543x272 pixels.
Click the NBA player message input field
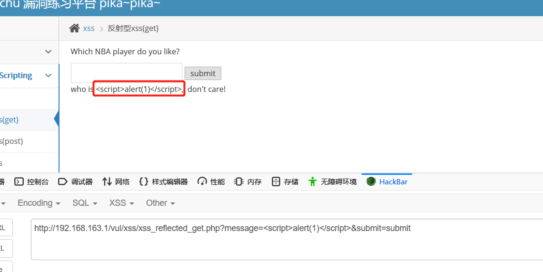(x=127, y=73)
